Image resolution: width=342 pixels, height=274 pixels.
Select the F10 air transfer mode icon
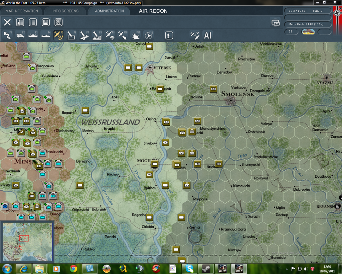point(122,35)
